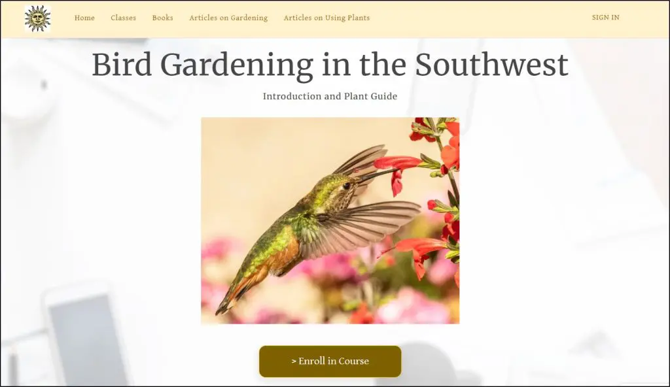670x387 pixels.
Task: Click the SIGN IN link
Action: tap(605, 18)
